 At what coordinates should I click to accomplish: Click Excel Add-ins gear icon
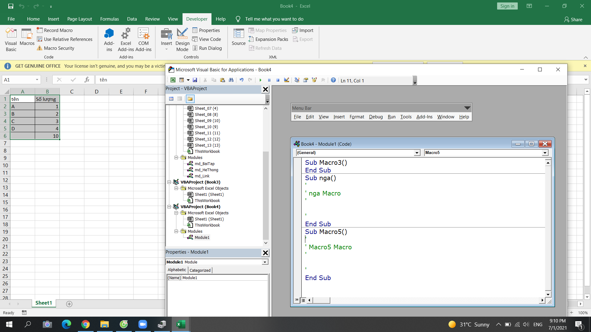tap(126, 40)
